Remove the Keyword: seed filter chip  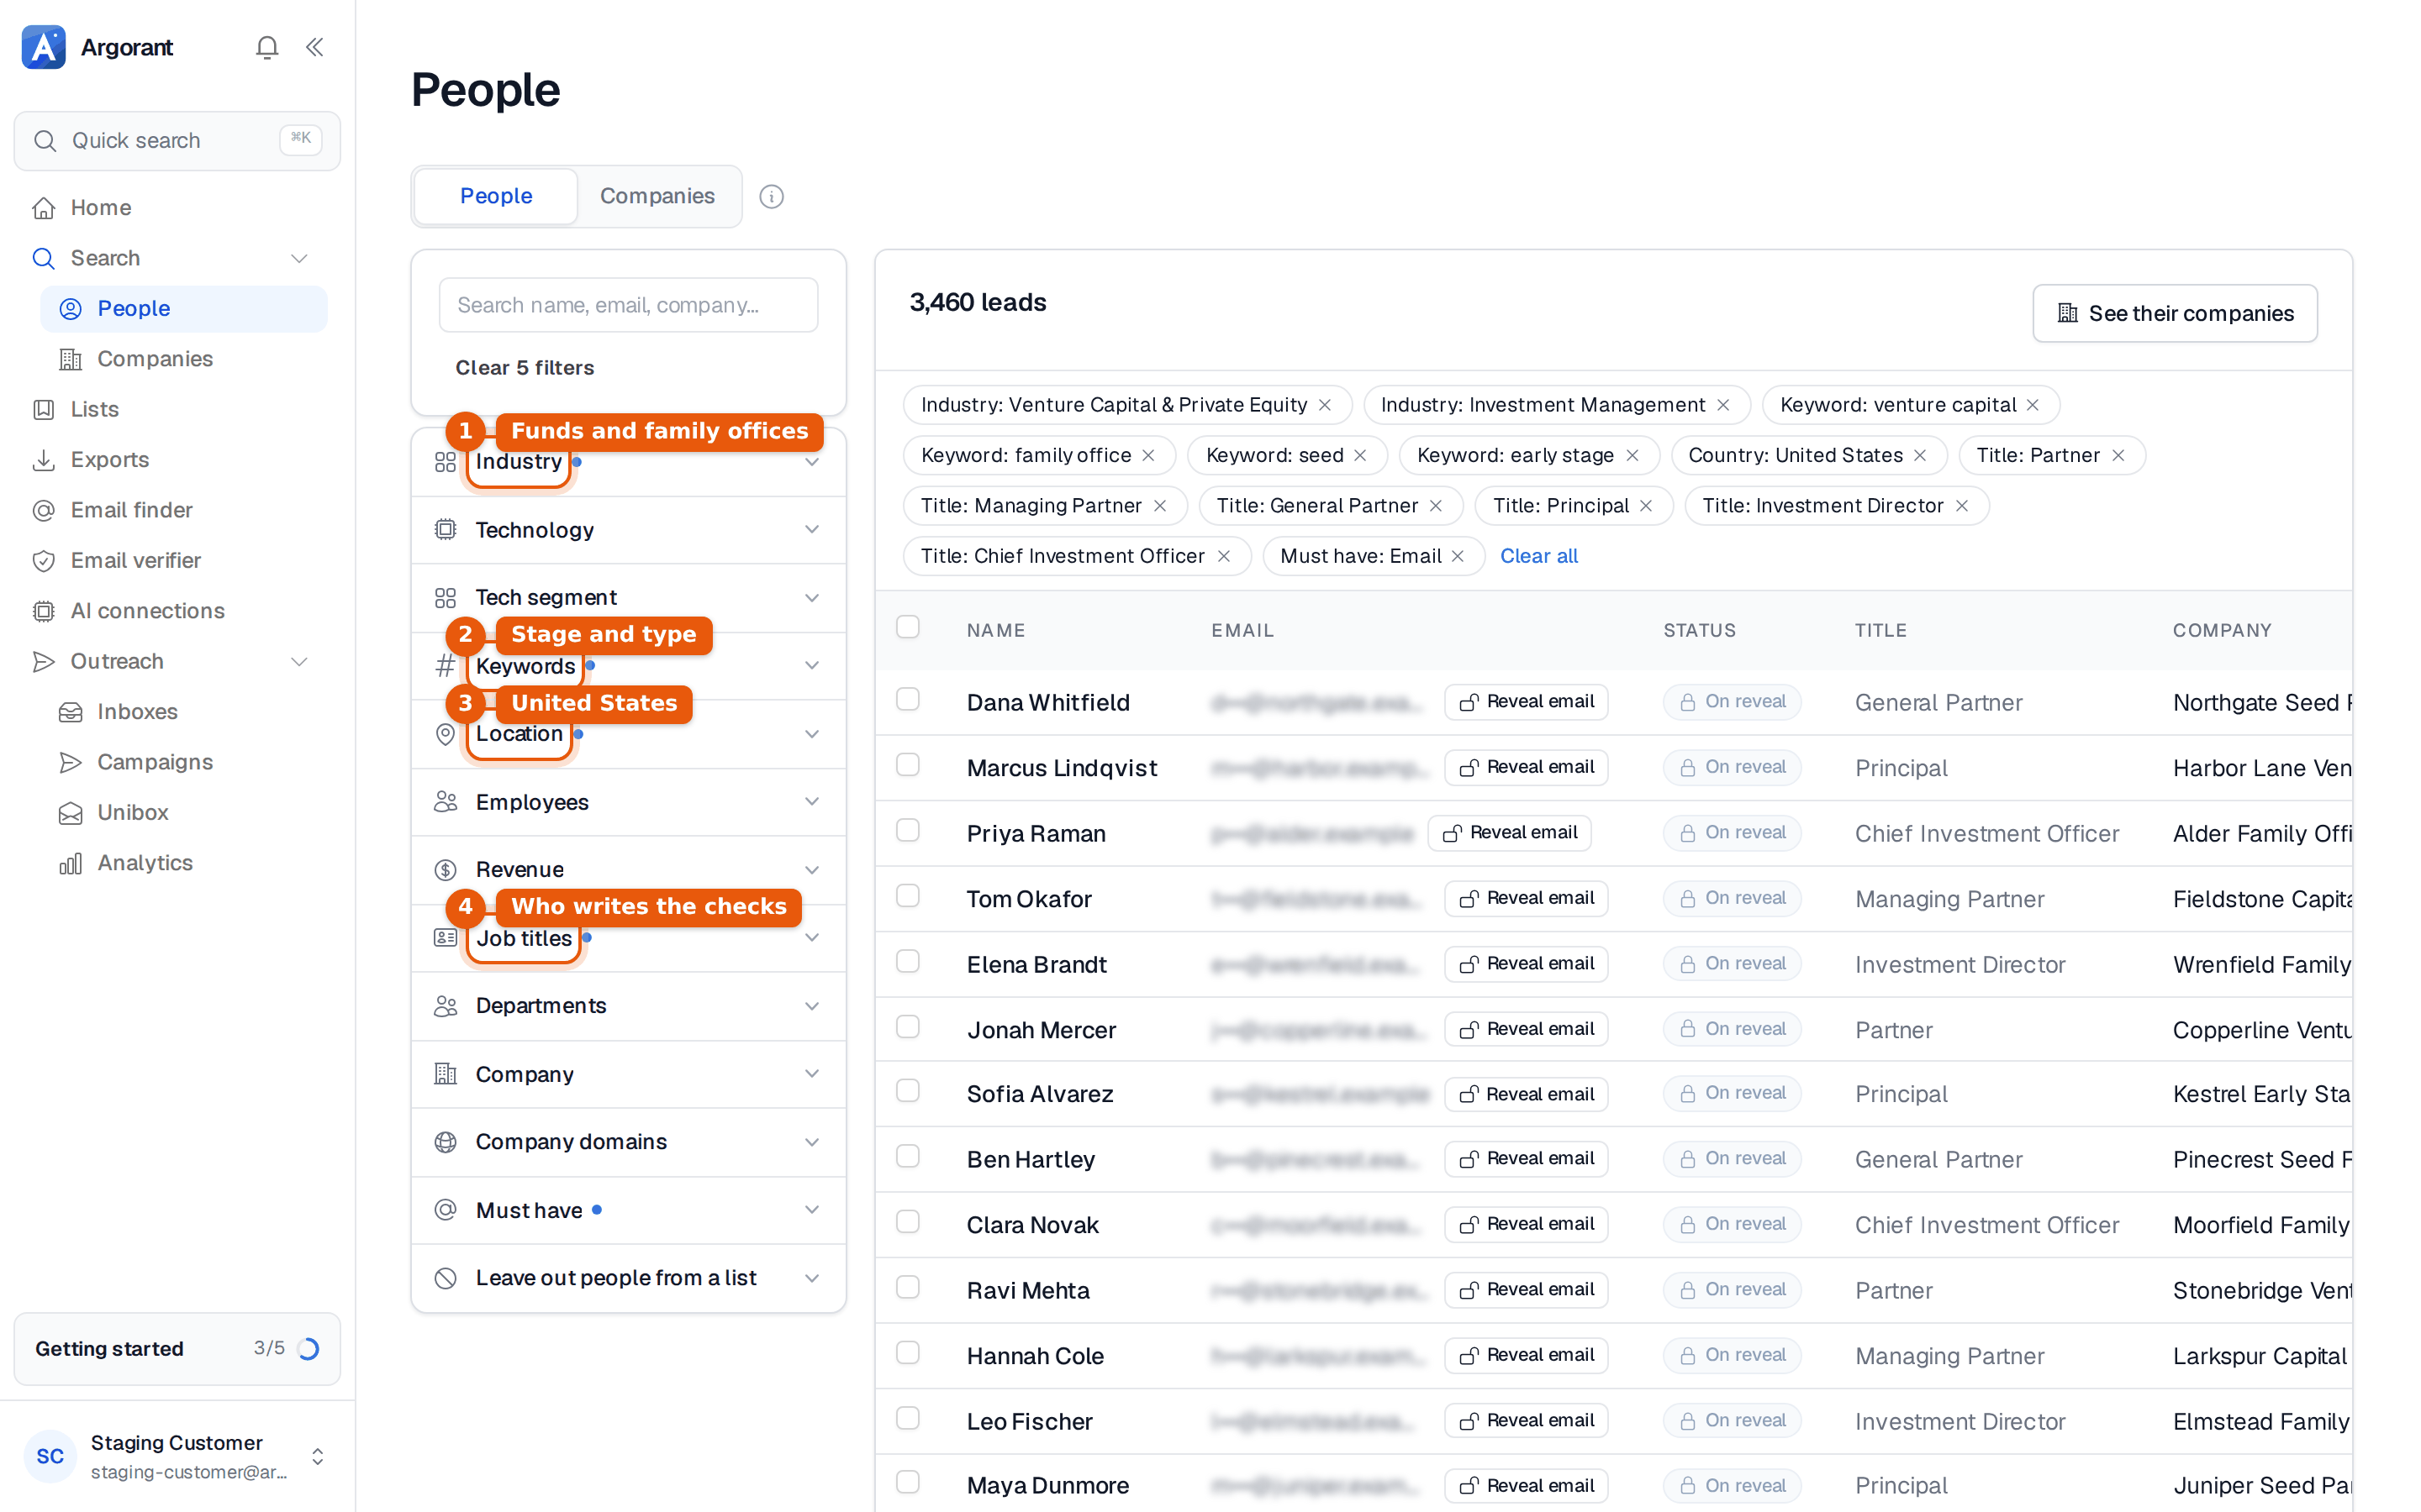tap(1359, 455)
